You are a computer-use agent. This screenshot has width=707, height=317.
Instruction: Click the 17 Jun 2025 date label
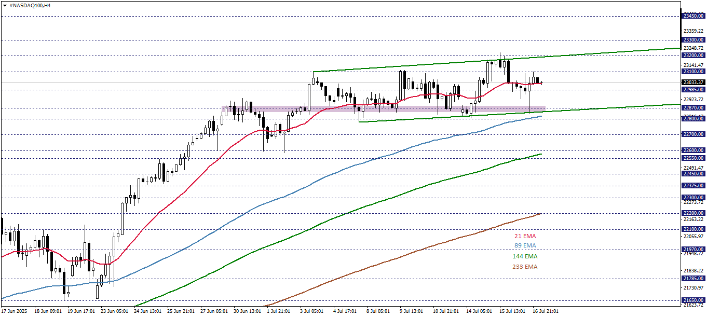pyautogui.click(x=15, y=311)
